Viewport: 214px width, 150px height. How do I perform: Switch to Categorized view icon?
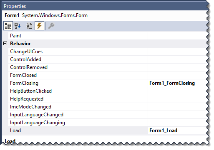pyautogui.click(x=8, y=26)
